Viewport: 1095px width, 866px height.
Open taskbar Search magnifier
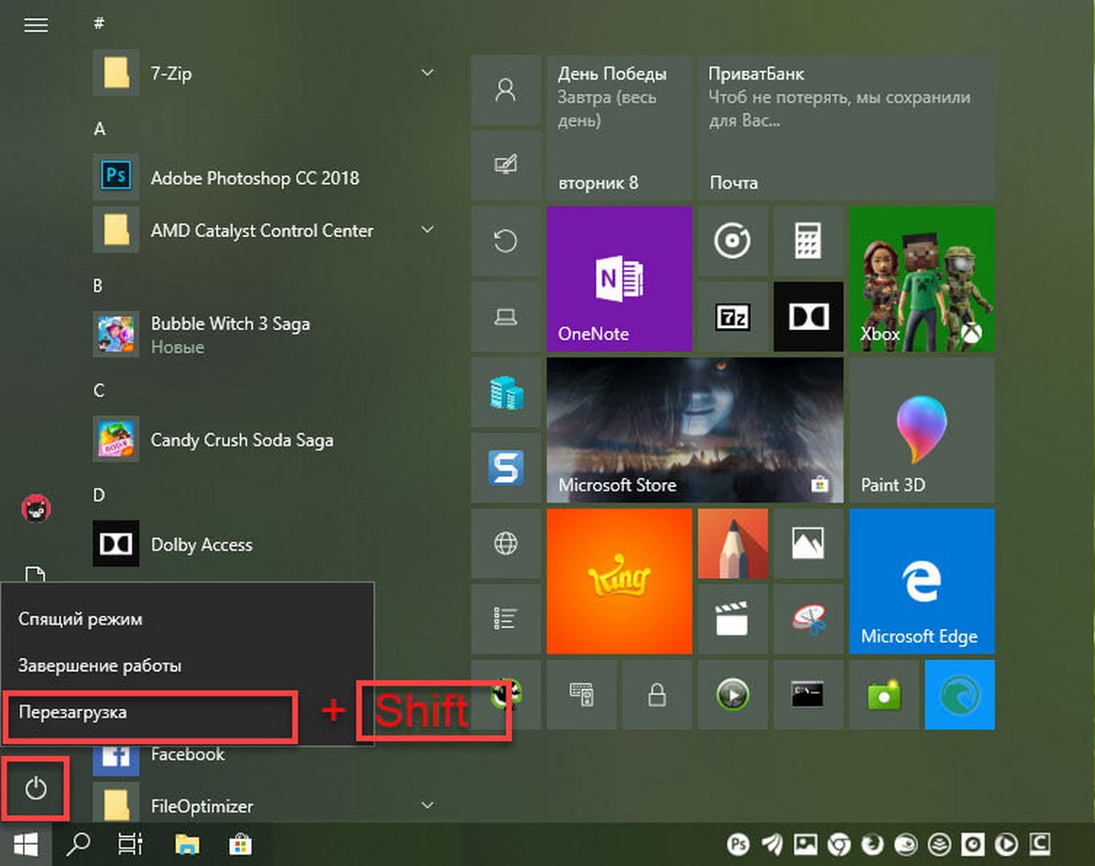[x=78, y=845]
